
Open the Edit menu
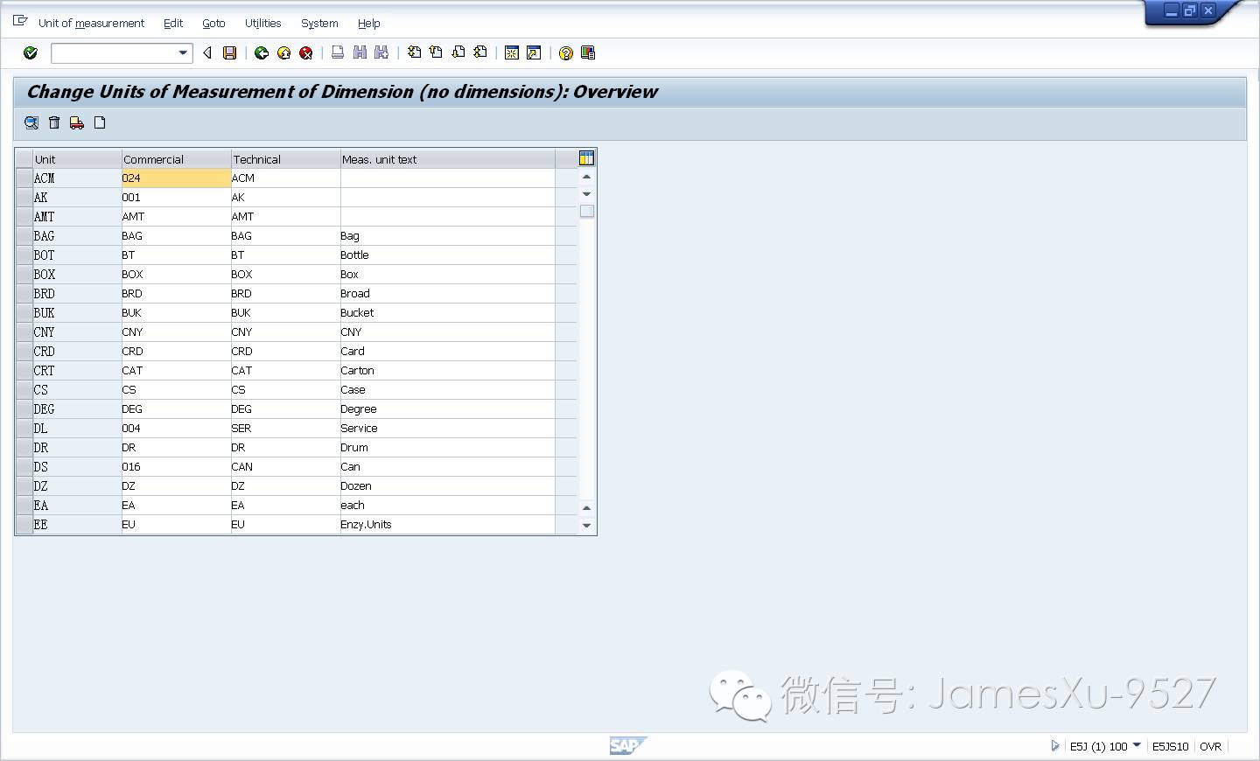click(x=173, y=24)
